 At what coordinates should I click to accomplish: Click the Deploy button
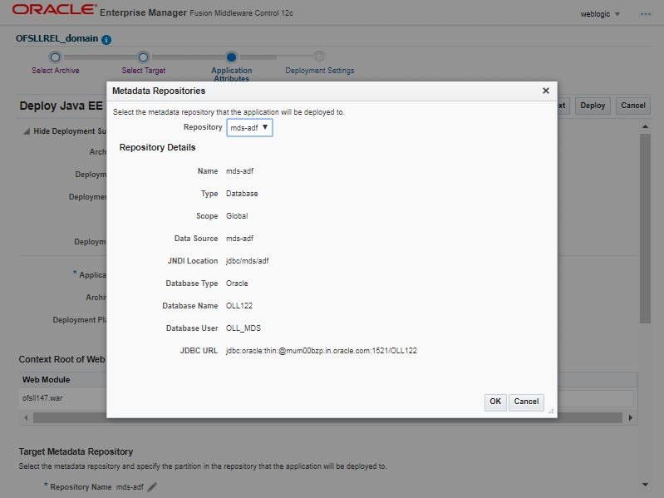pos(593,106)
